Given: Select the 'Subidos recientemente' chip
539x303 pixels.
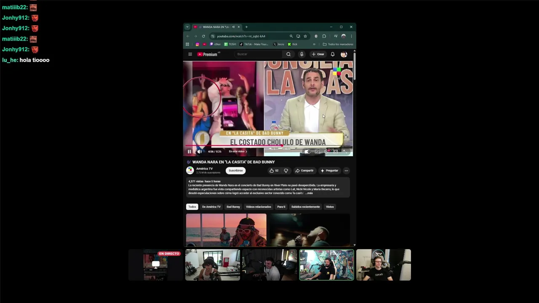Looking at the screenshot, I should 305,207.
